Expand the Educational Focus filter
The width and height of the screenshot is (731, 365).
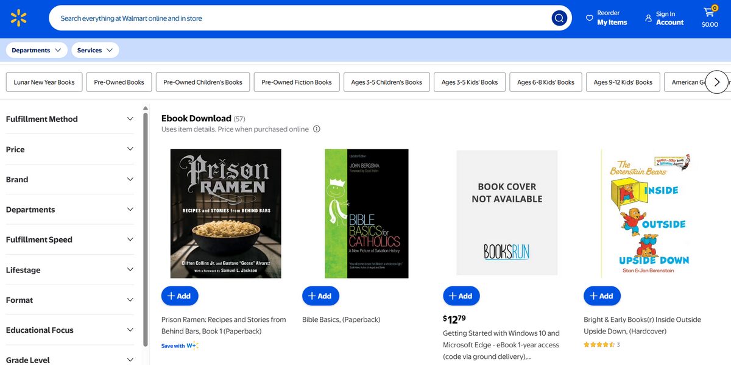pyautogui.click(x=69, y=330)
